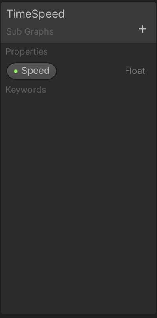
Task: Click the Float type label
Action: 135,71
